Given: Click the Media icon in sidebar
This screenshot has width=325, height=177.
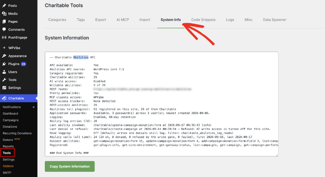Looking at the screenshot, I should tap(4, 14).
